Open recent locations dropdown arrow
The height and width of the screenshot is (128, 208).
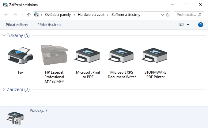(x=22, y=15)
